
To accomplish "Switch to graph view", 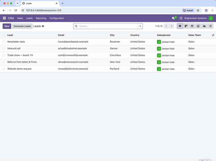I will [x=204, y=26].
